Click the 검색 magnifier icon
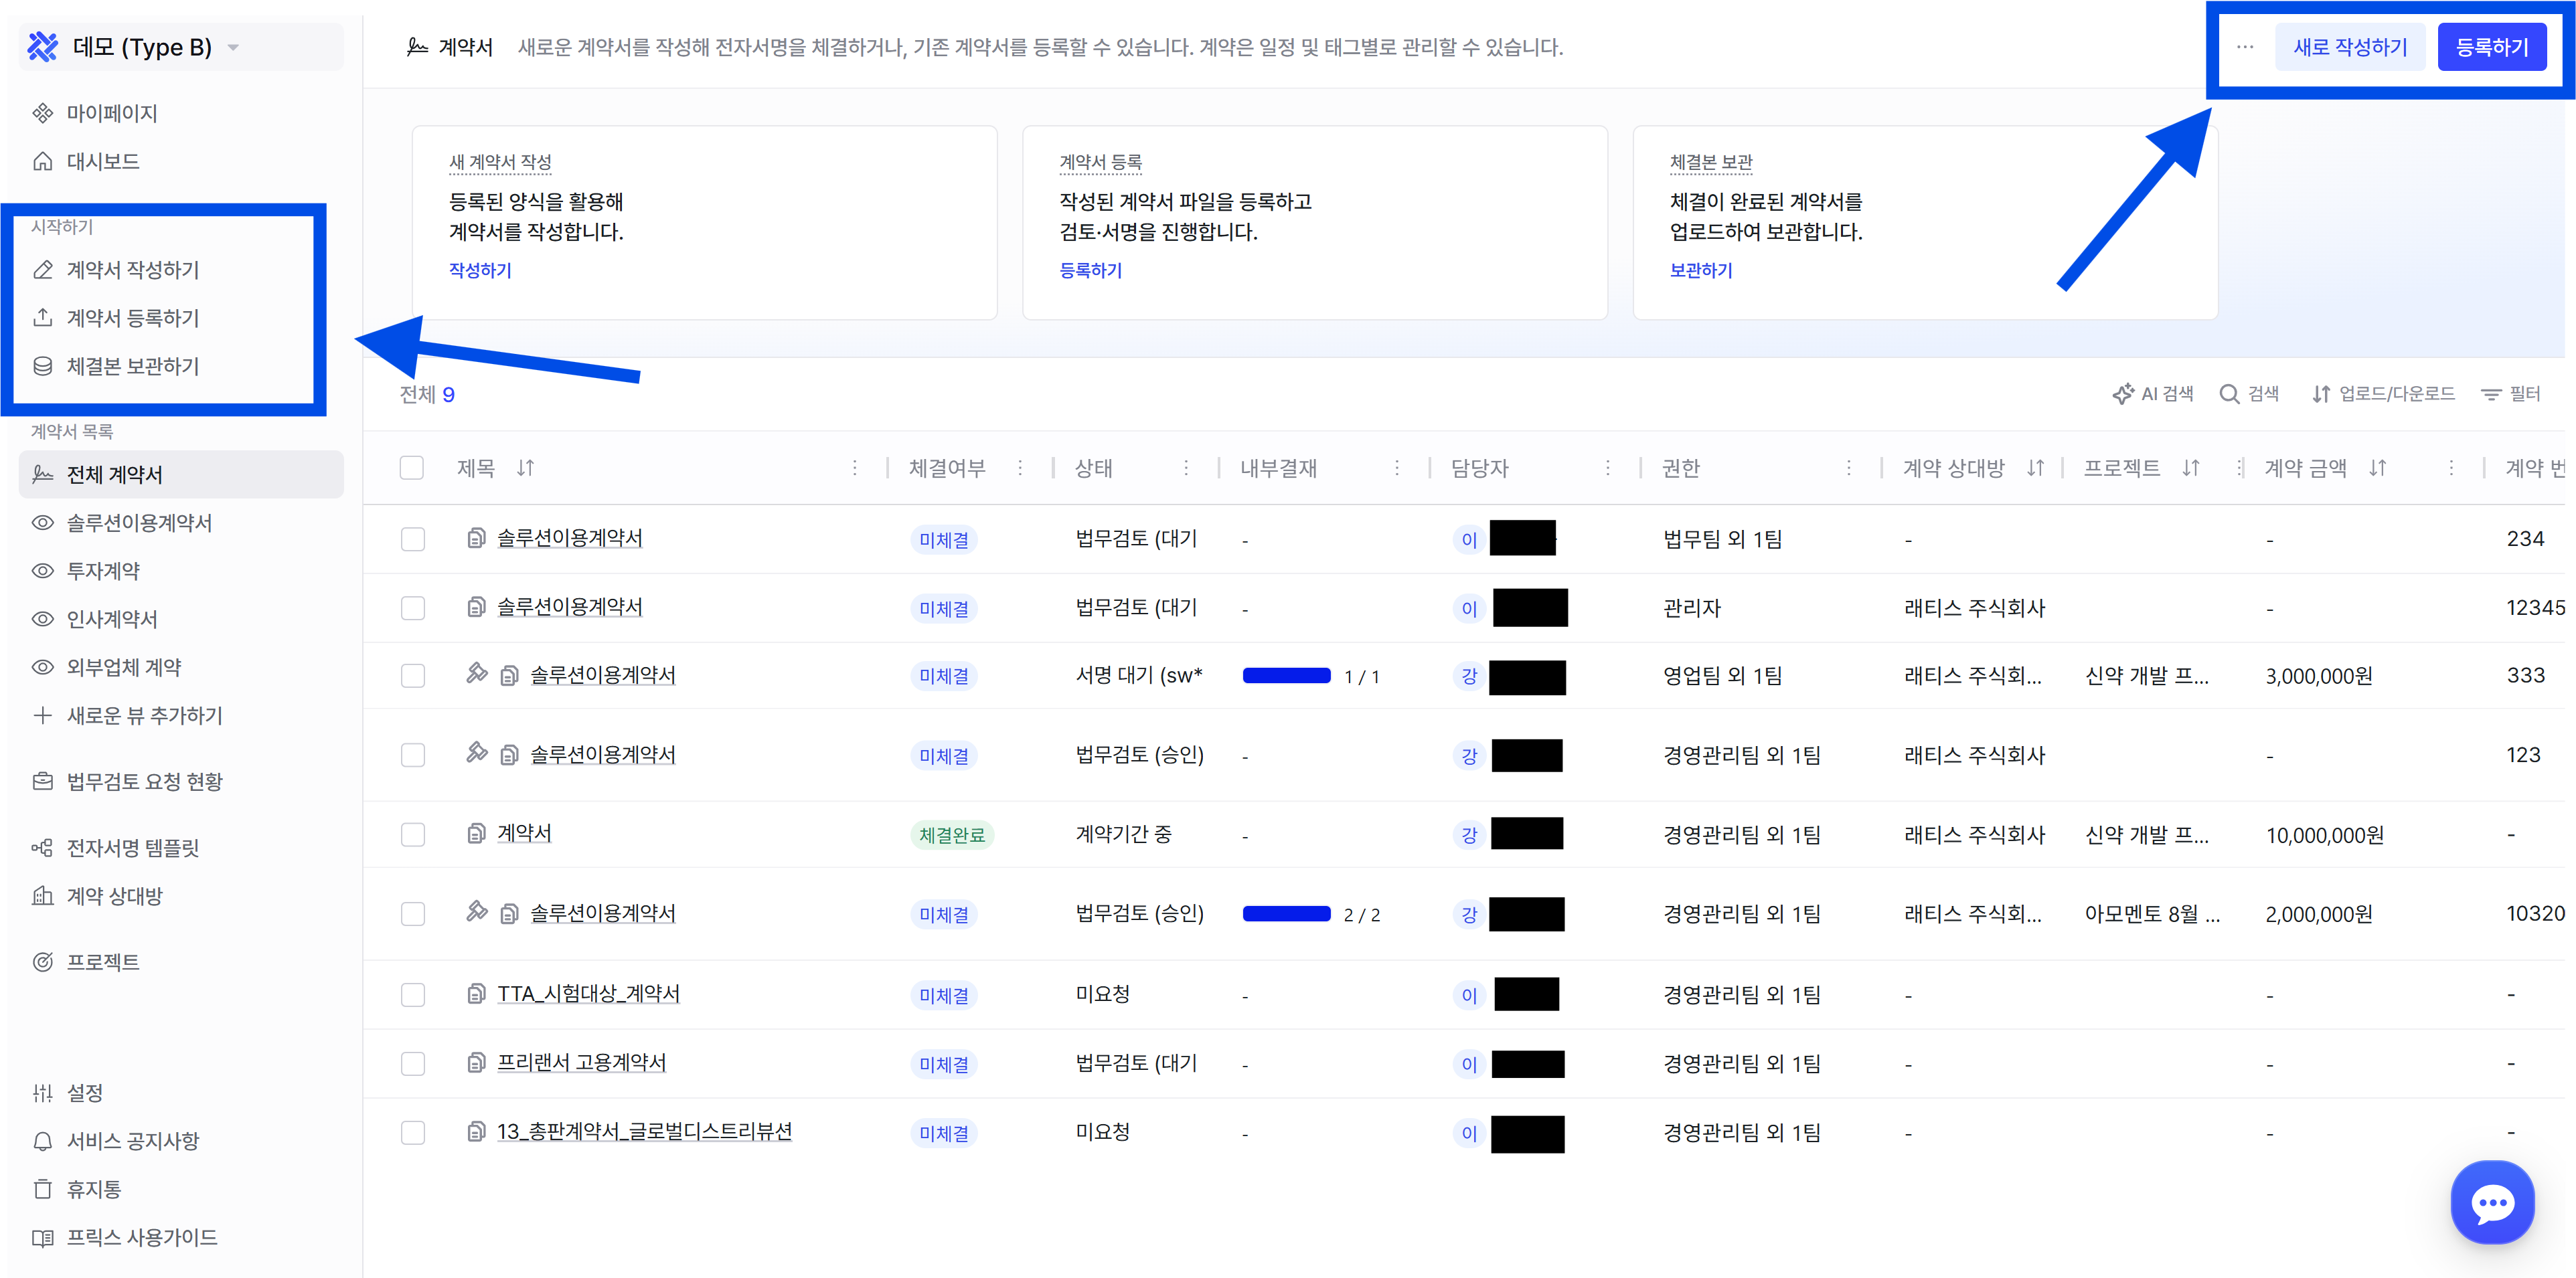 coord(2229,393)
